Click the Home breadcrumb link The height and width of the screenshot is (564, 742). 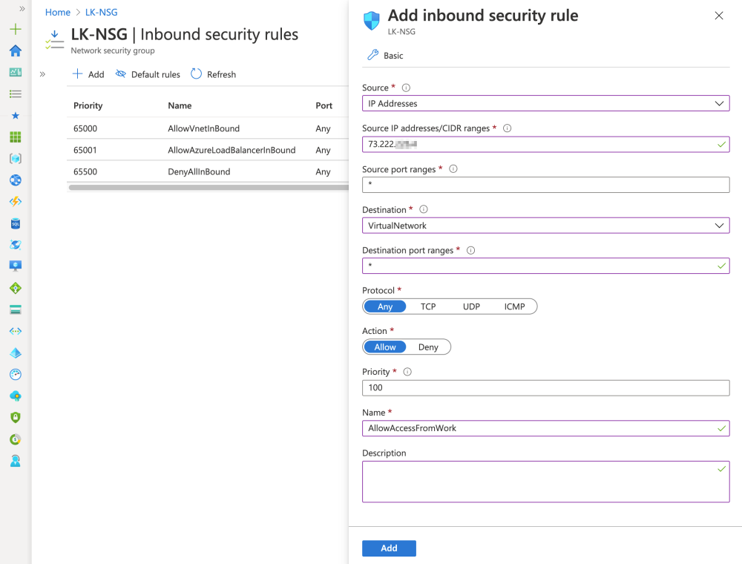57,13
